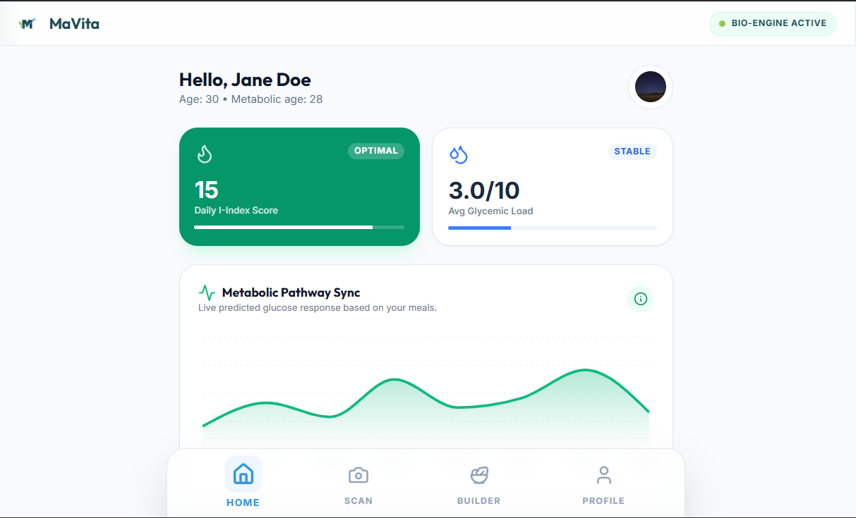856x518 pixels.
Task: Click the I-Index Score progress bar
Action: tap(299, 227)
